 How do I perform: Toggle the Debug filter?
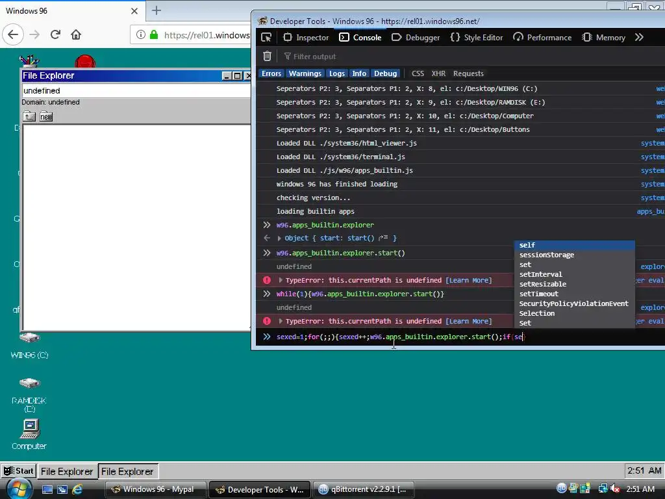tap(385, 73)
